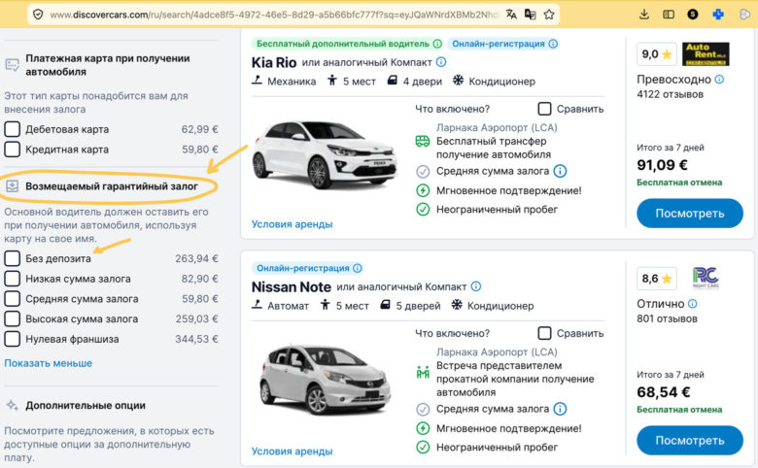The height and width of the screenshot is (468, 758).
Task: Tick the Низкая сумма залога checkbox
Action: coord(12,279)
